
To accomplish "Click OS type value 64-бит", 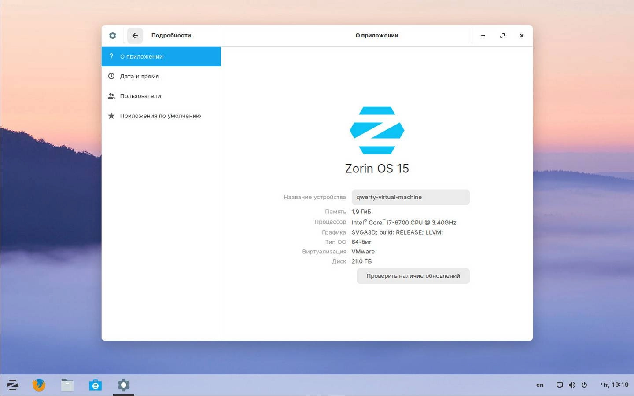I will [361, 242].
